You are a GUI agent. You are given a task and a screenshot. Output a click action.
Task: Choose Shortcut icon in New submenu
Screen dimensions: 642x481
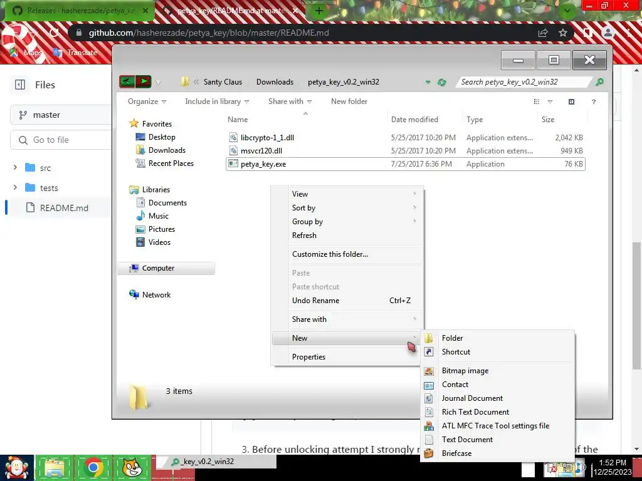point(429,352)
